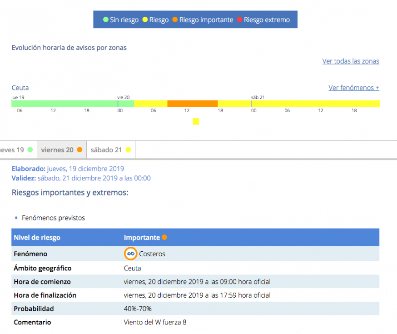397x334 pixels.
Task: Click the yellow dot on sábado 21 tab
Action: click(128, 150)
